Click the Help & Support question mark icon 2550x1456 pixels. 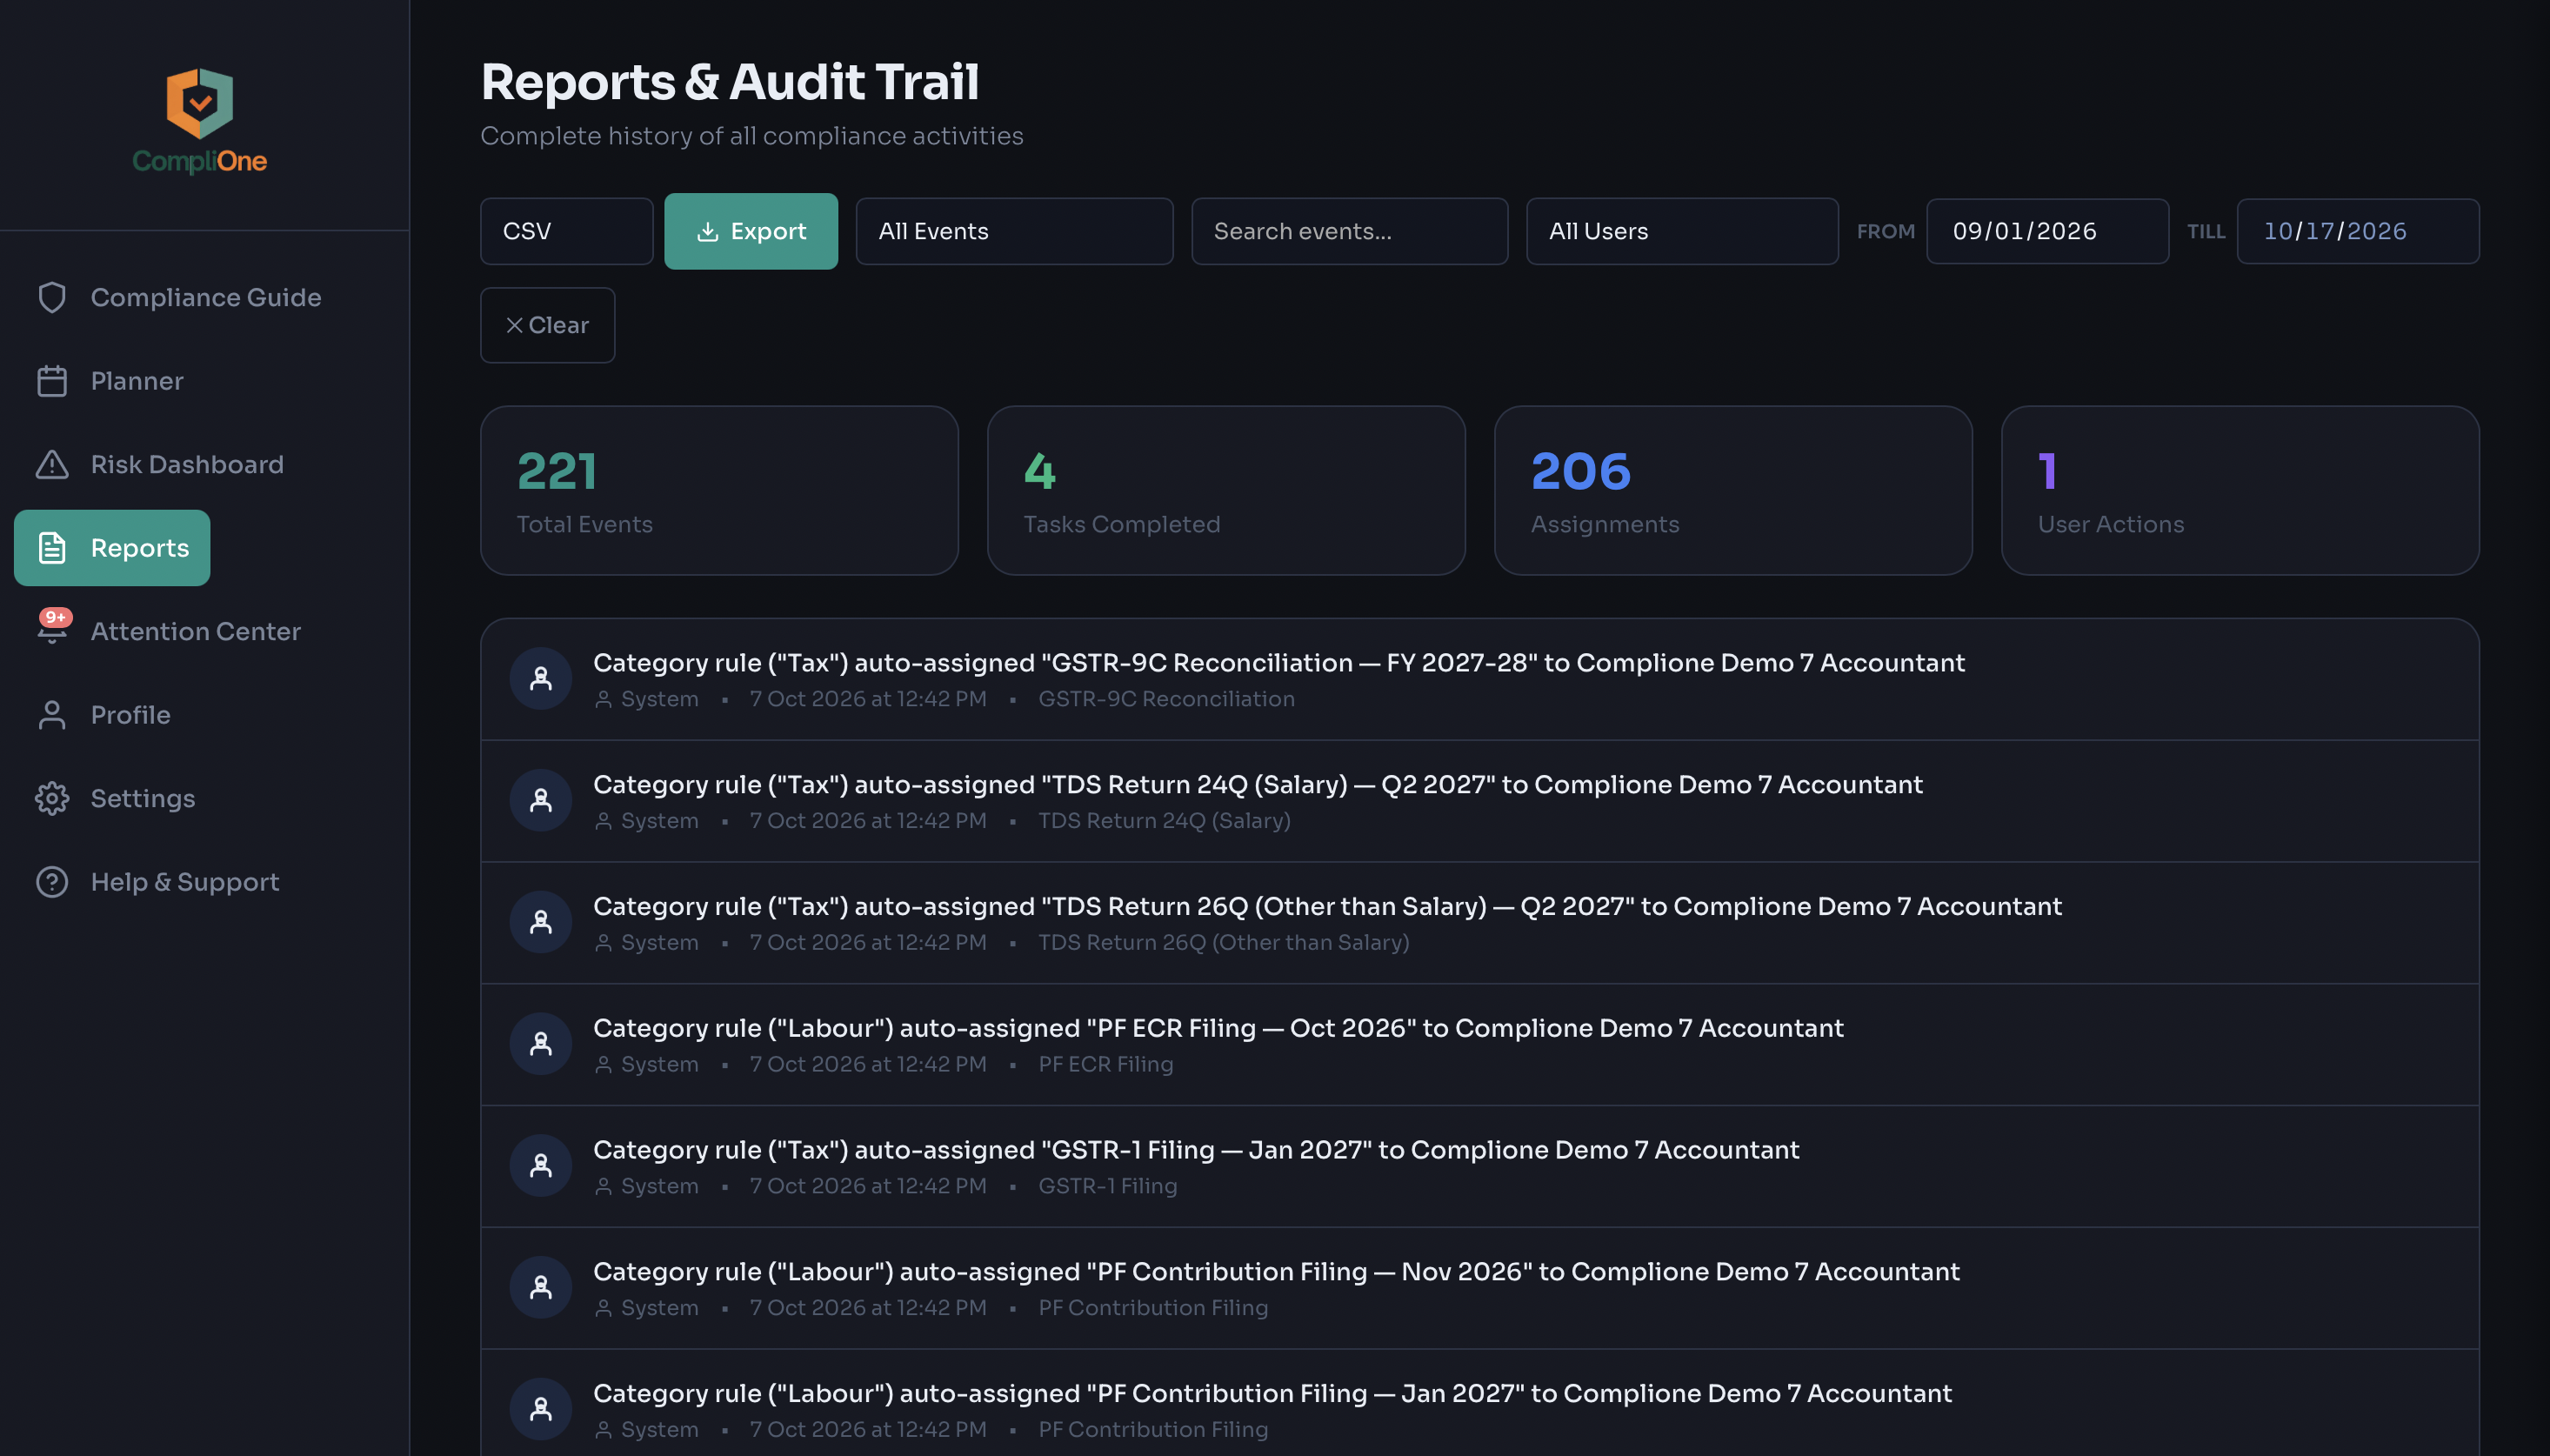pos(52,882)
